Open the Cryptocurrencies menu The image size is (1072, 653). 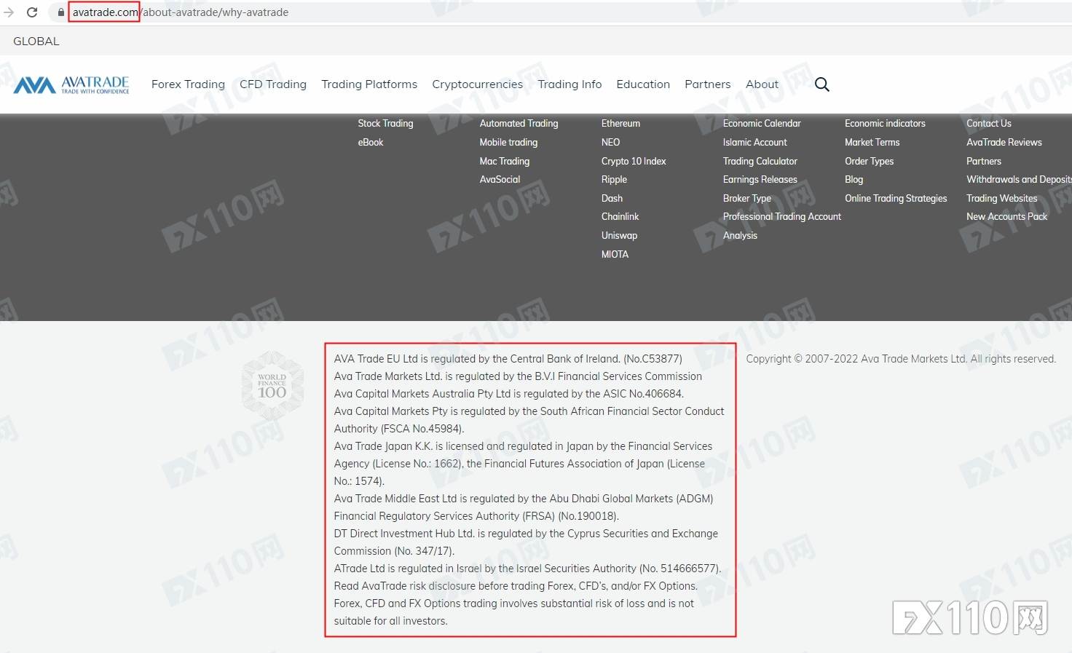pyautogui.click(x=478, y=84)
